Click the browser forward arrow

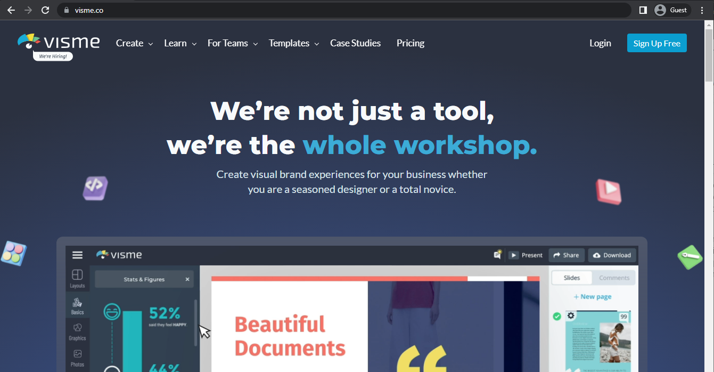pyautogui.click(x=28, y=10)
